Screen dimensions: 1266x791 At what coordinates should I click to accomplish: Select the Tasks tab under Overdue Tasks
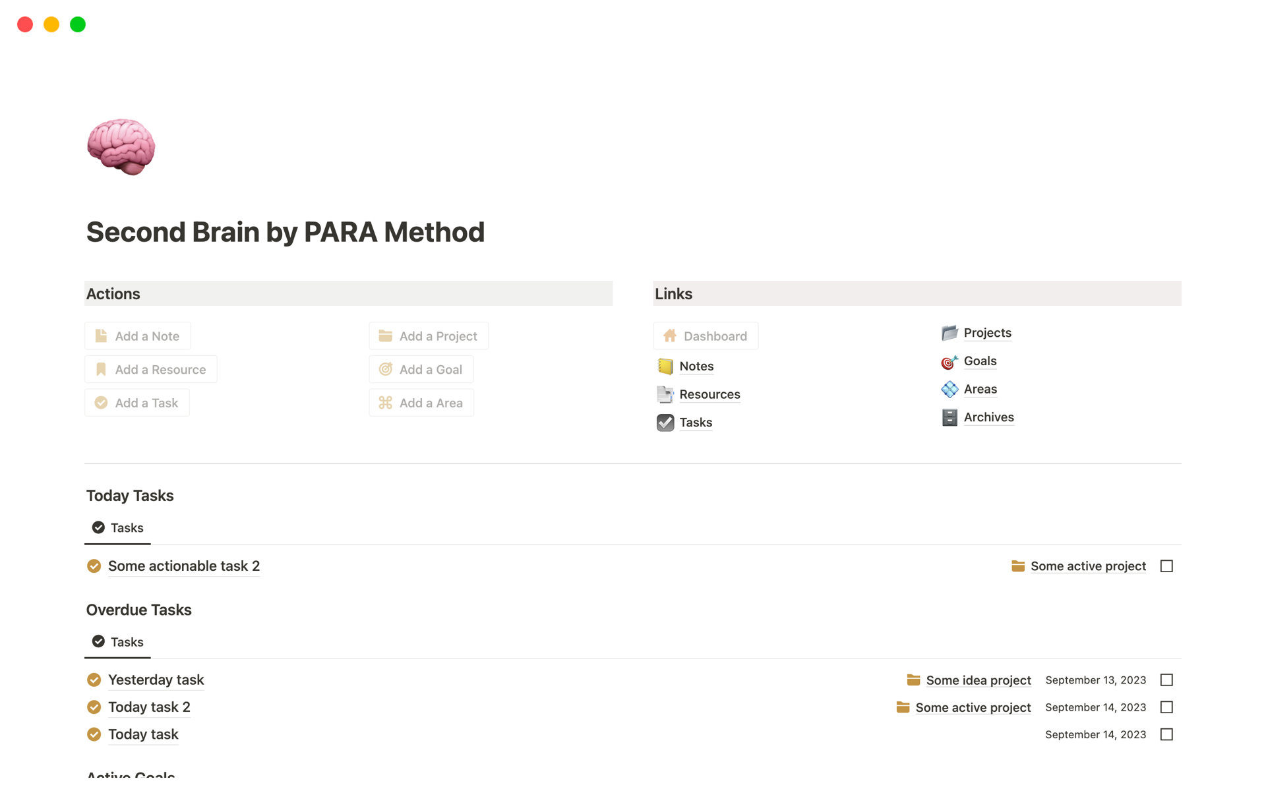click(118, 642)
